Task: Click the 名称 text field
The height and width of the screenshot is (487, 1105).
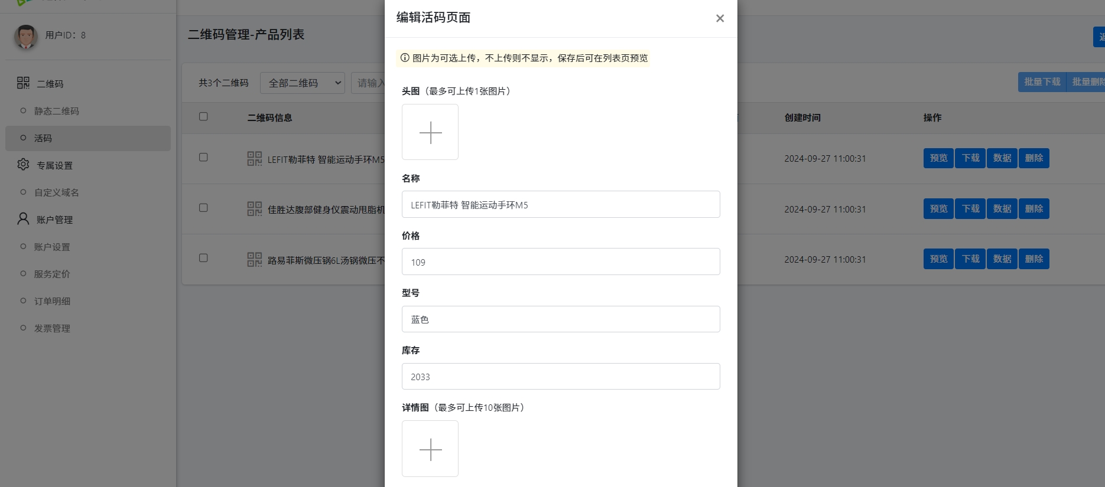Action: (x=560, y=205)
